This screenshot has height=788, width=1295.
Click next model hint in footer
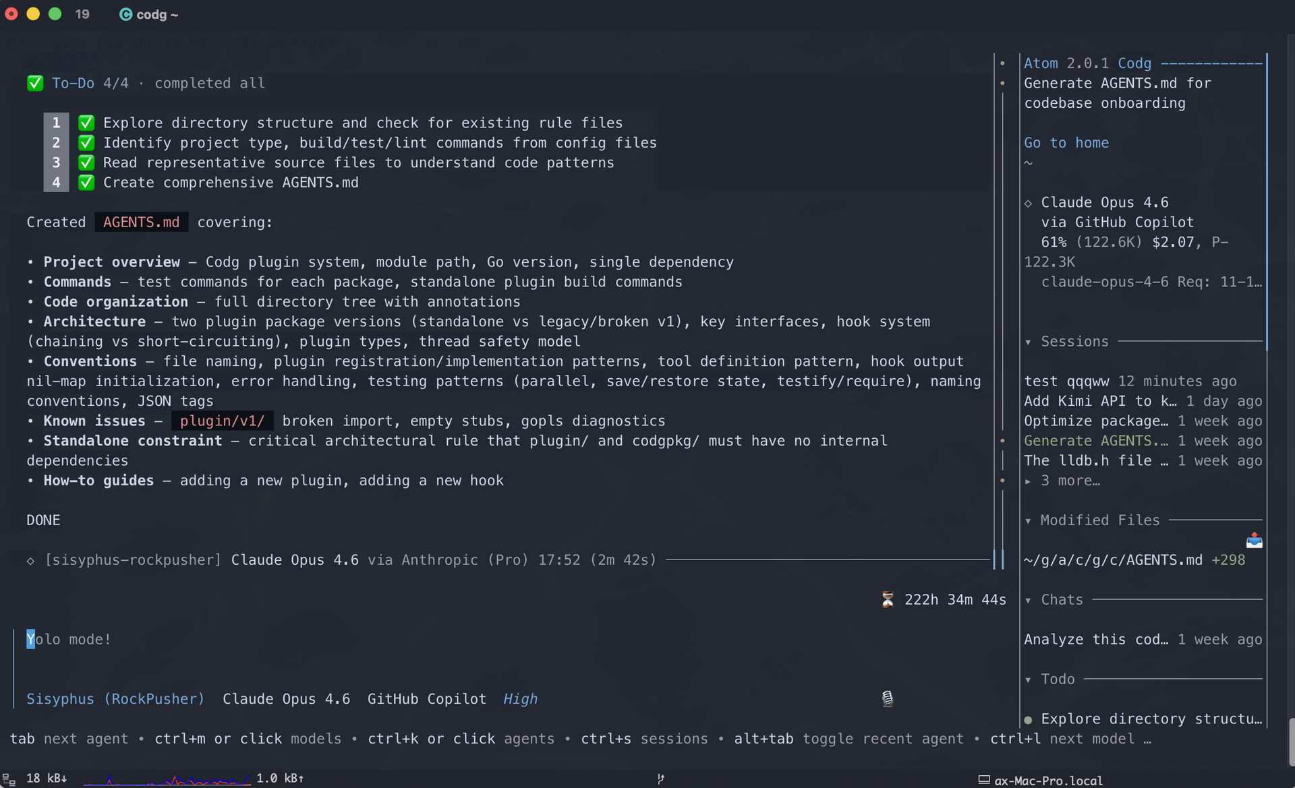point(1092,739)
